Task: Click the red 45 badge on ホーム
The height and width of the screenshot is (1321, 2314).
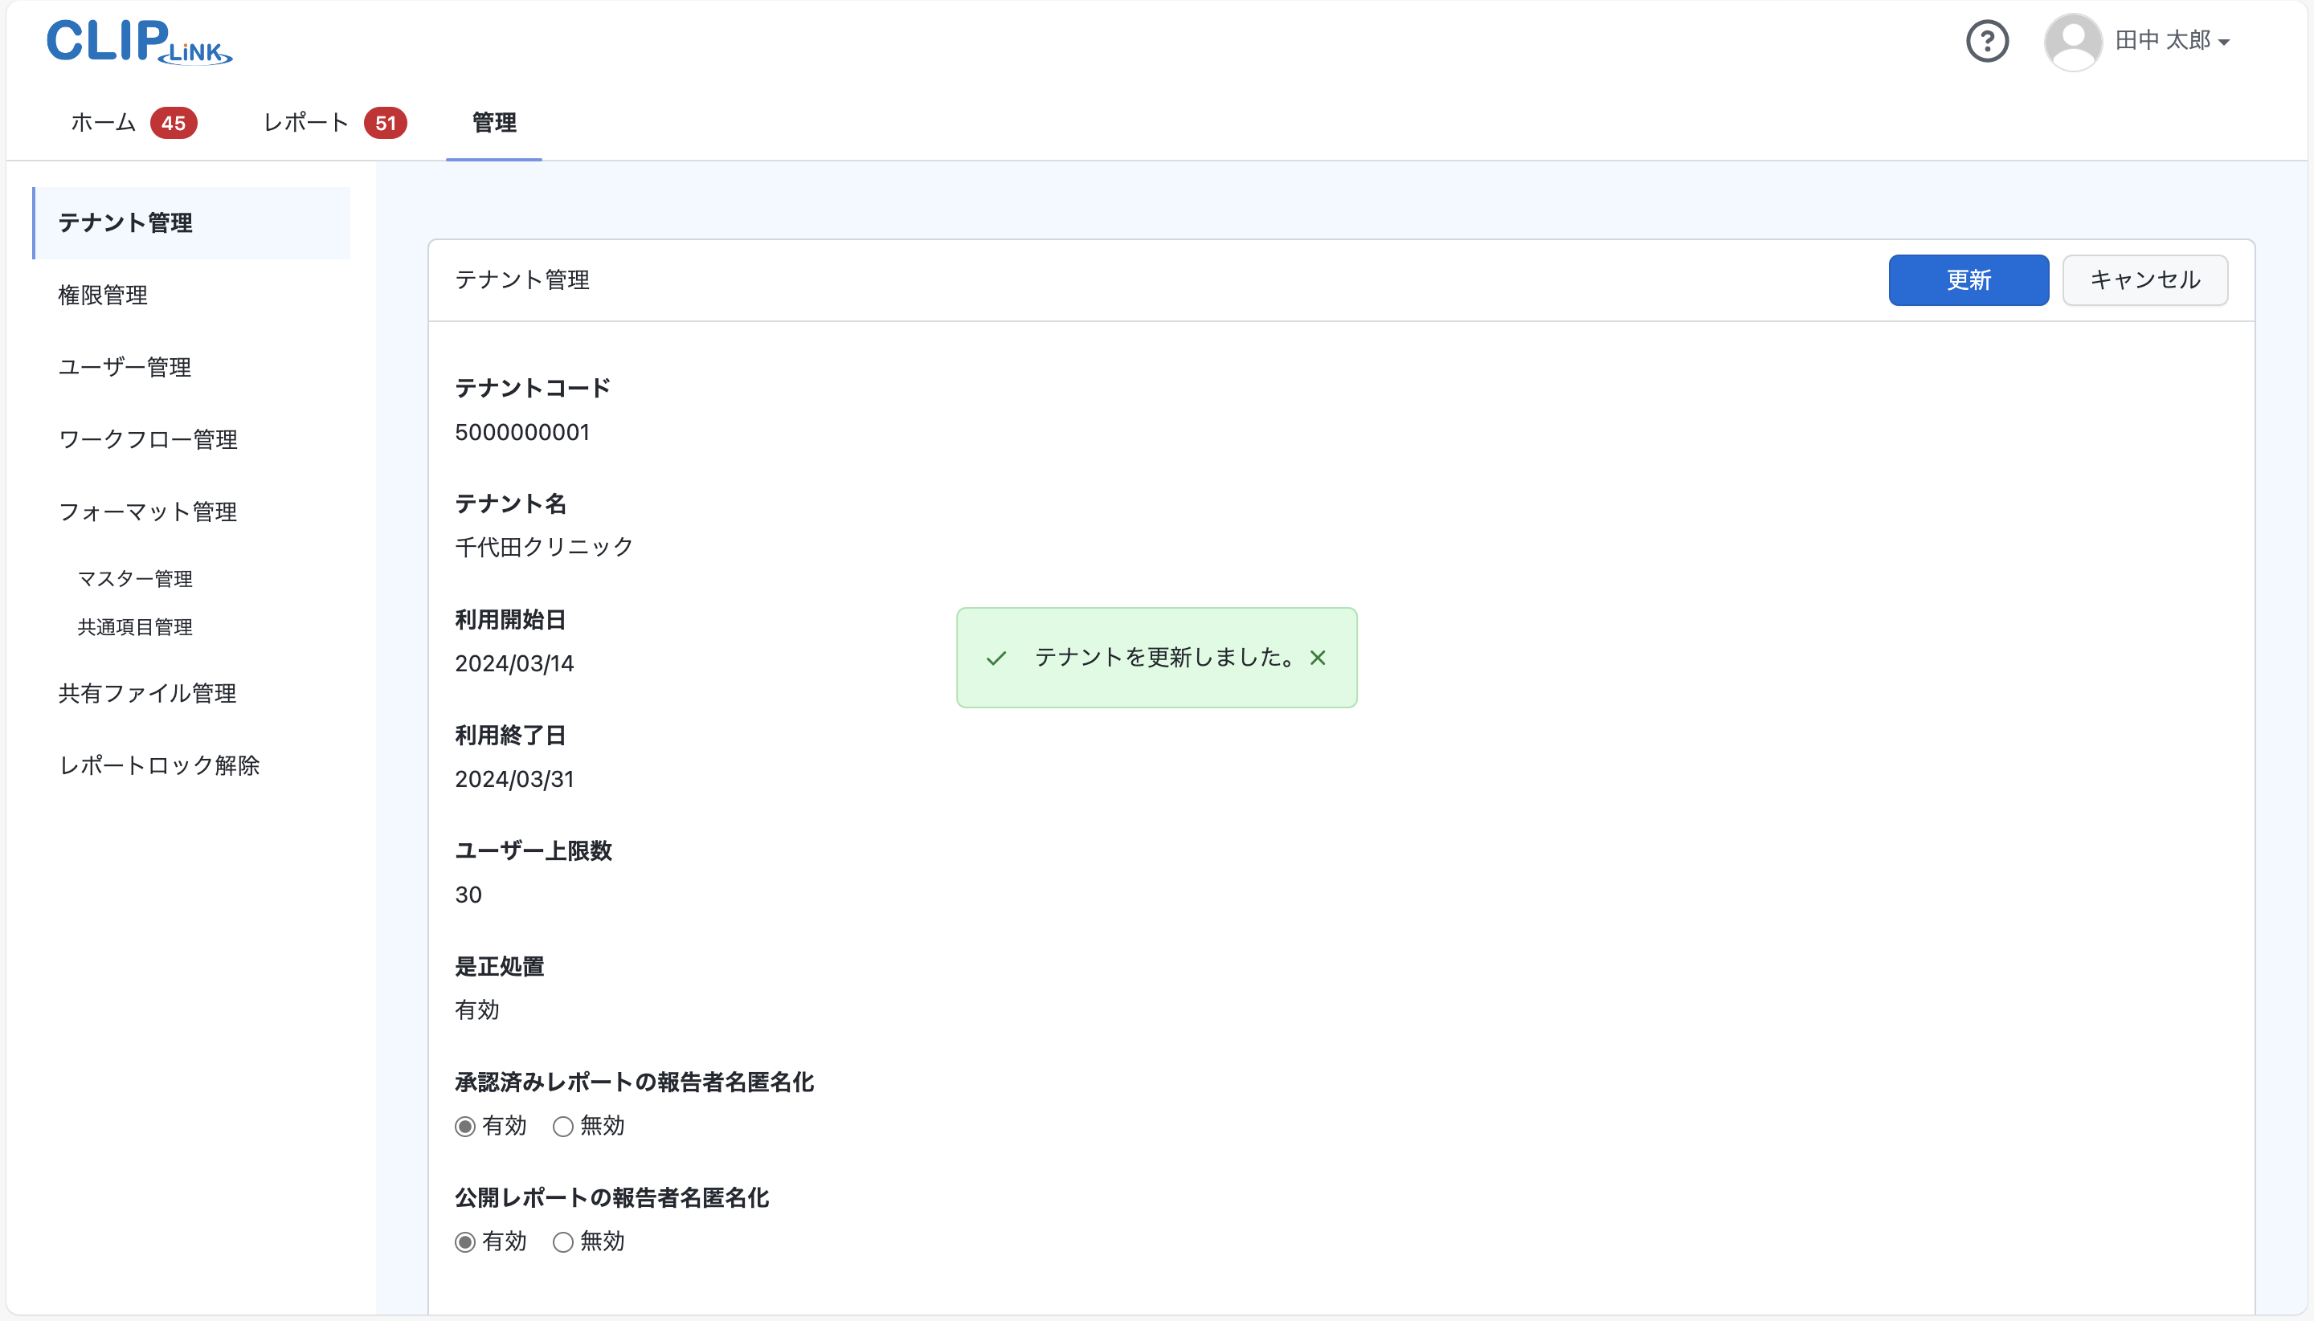Action: [174, 124]
